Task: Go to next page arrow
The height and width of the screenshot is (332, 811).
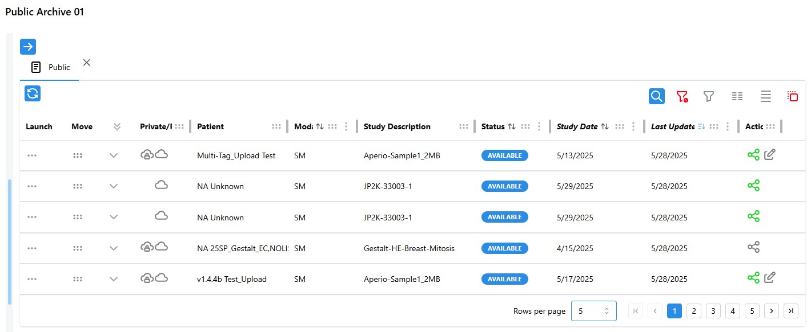Action: pos(772,311)
